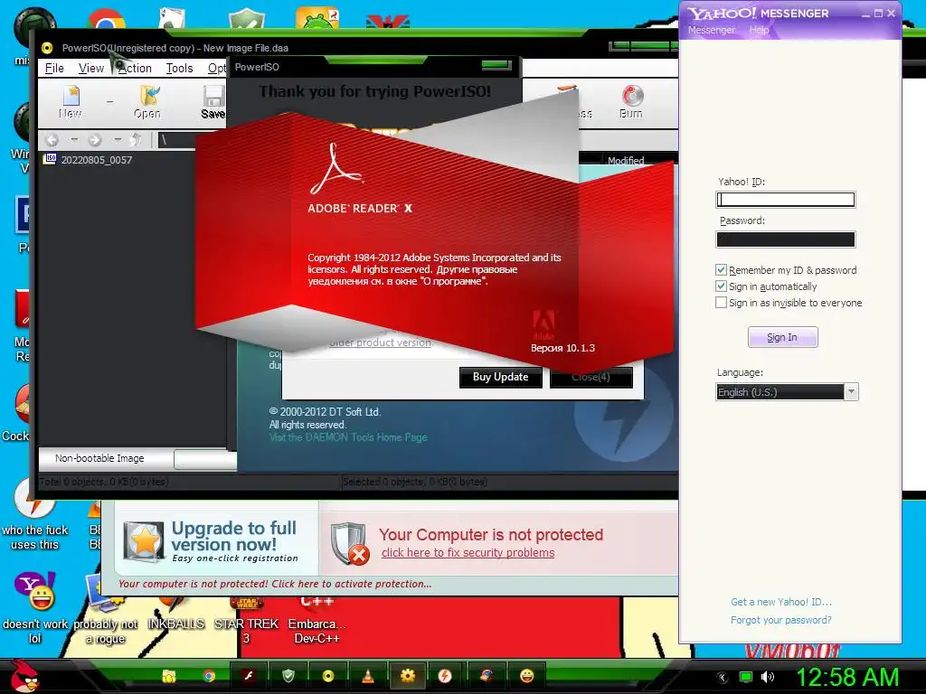The width and height of the screenshot is (926, 694).
Task: Open the Action menu in PowerISO
Action: (135, 69)
